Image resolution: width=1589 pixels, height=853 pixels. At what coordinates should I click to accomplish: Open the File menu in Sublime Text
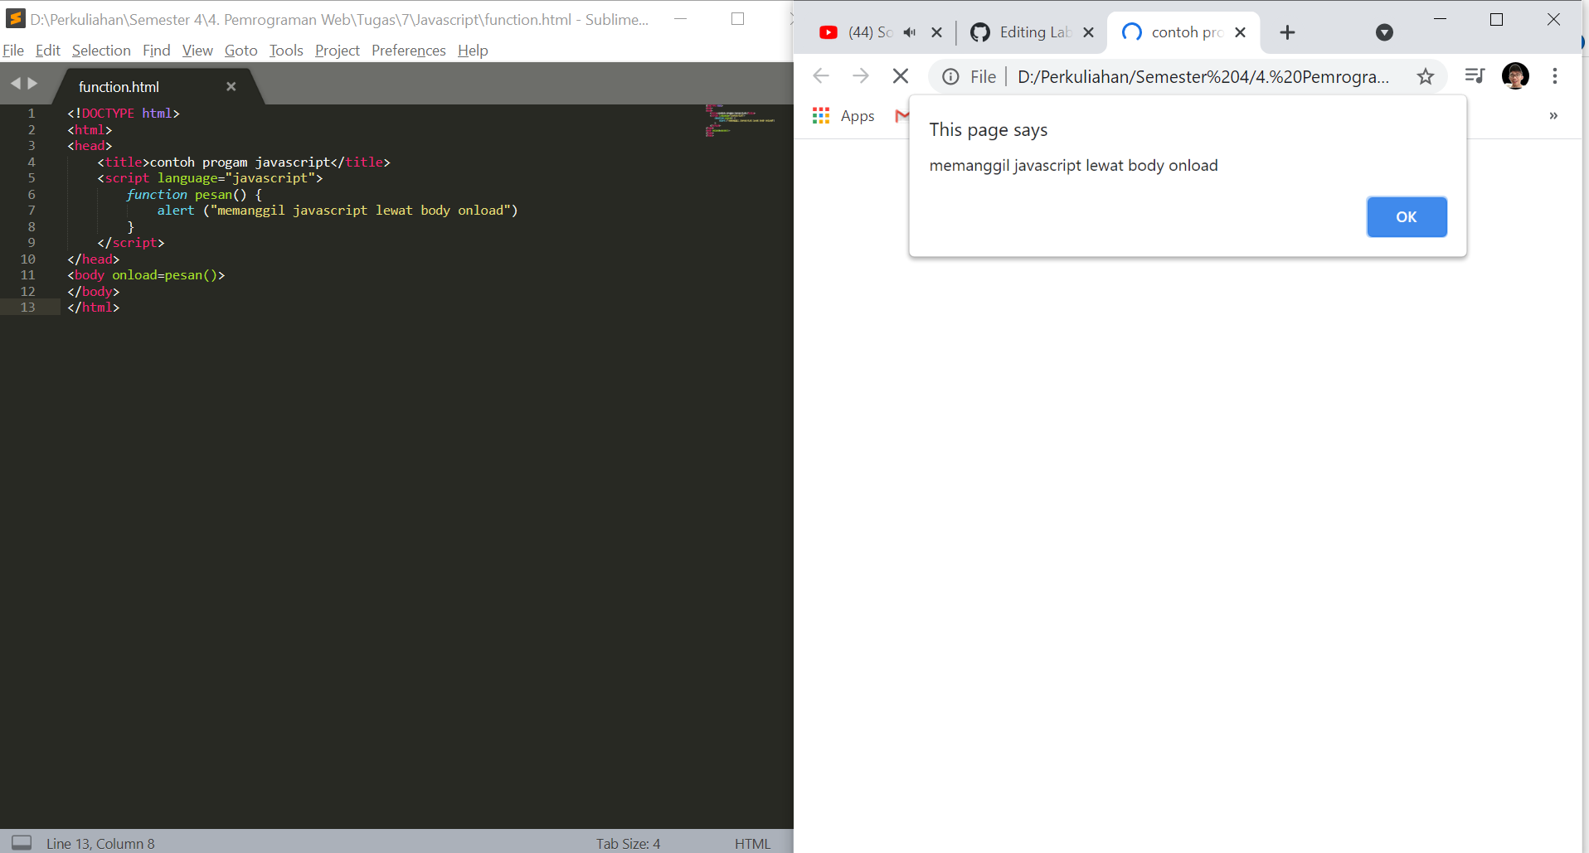click(13, 51)
